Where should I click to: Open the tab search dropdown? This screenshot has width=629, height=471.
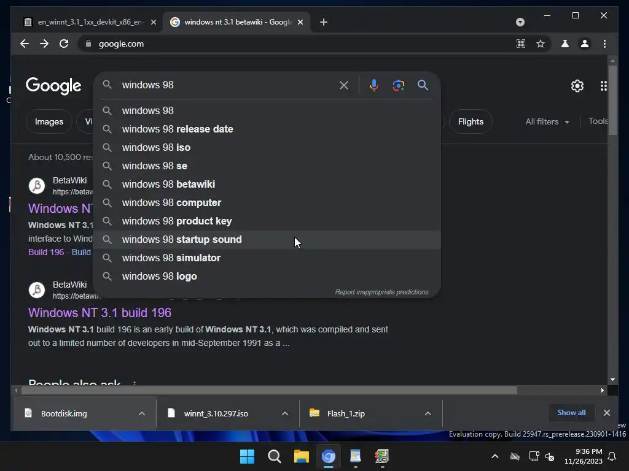coord(520,22)
